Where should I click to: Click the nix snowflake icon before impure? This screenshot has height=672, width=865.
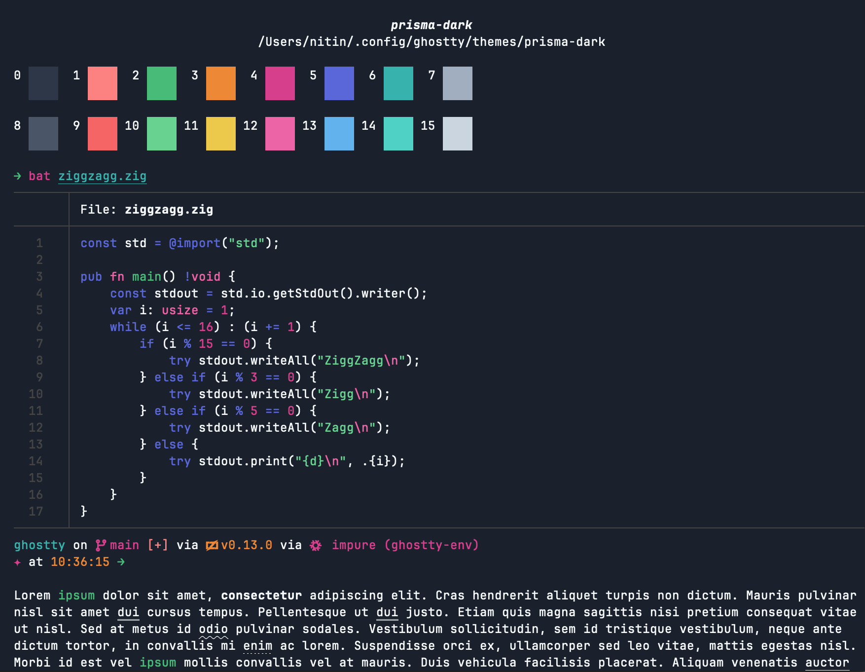click(316, 545)
